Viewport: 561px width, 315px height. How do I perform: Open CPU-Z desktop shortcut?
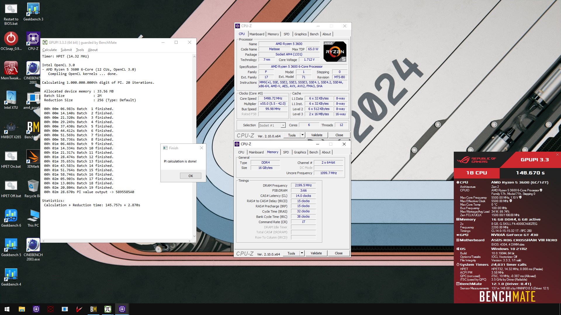click(33, 41)
